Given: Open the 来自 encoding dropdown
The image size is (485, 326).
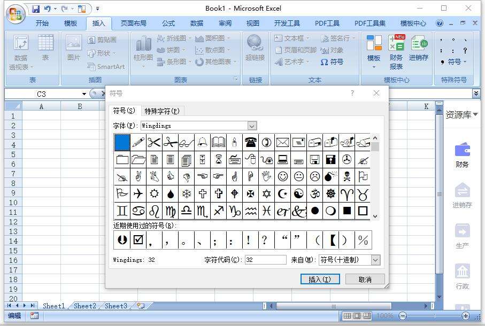Looking at the screenshot, I should (375, 260).
